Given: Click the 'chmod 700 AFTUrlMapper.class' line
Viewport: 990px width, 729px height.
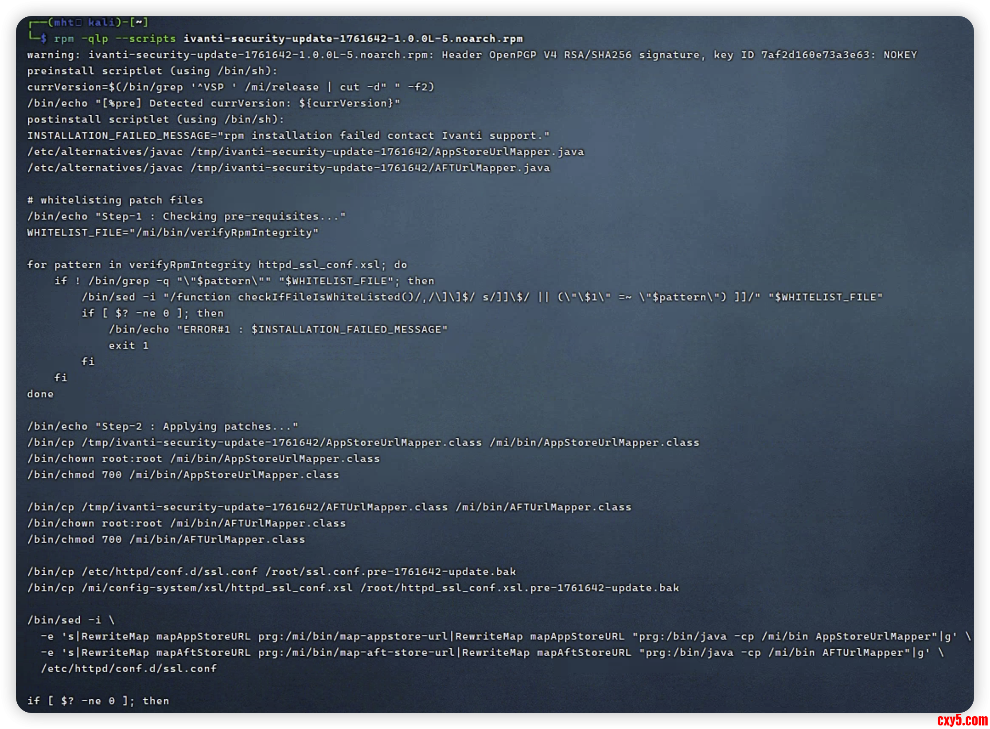Looking at the screenshot, I should pyautogui.click(x=166, y=539).
